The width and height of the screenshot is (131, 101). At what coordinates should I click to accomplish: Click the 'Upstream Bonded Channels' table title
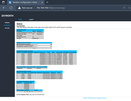(24, 71)
